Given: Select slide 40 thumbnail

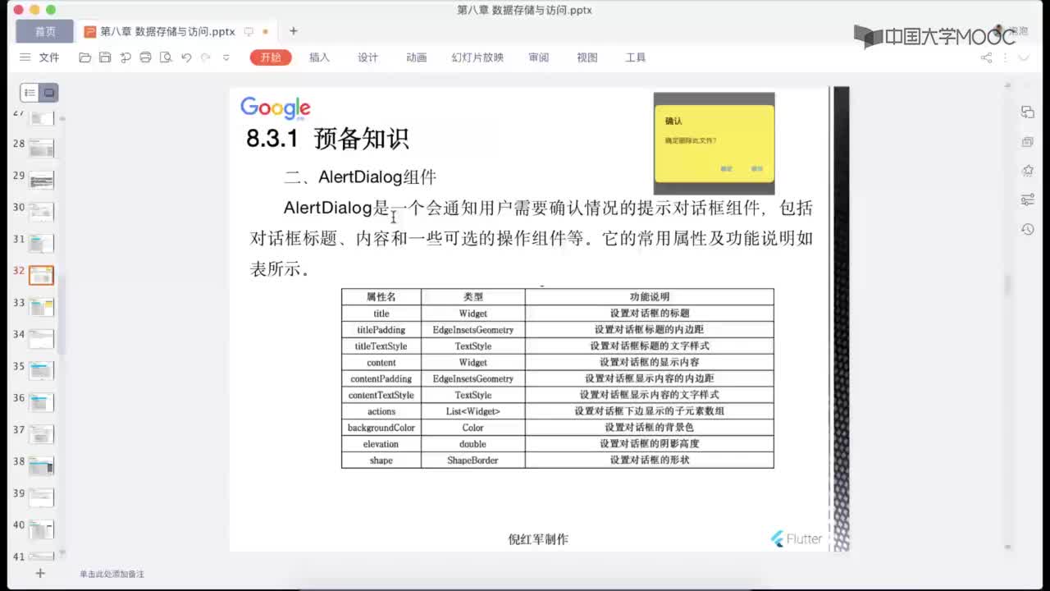Looking at the screenshot, I should pyautogui.click(x=42, y=529).
